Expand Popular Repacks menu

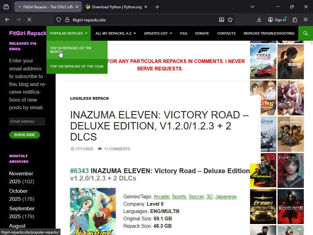69,33
